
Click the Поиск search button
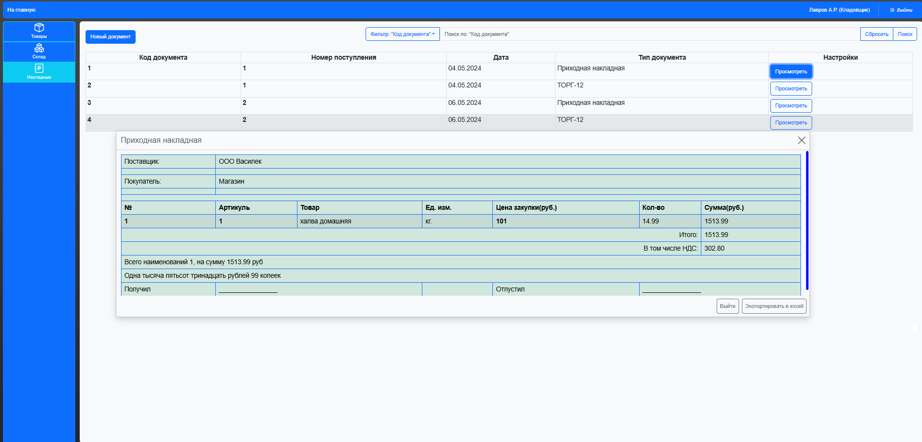coord(905,34)
